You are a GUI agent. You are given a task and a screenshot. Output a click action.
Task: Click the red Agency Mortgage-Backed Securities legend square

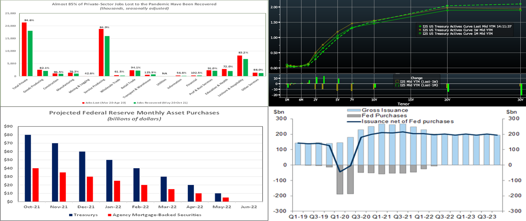(x=109, y=215)
